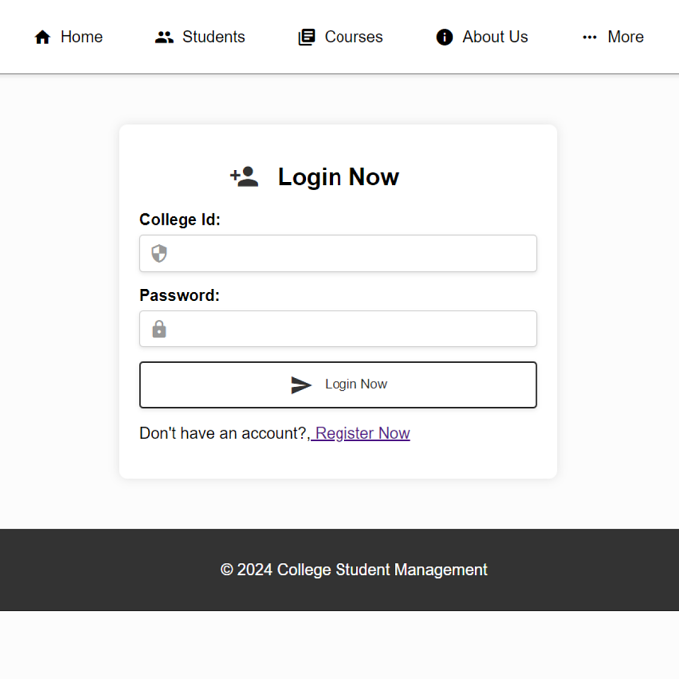This screenshot has width=679, height=679.
Task: Follow the Register Now link
Action: (360, 433)
